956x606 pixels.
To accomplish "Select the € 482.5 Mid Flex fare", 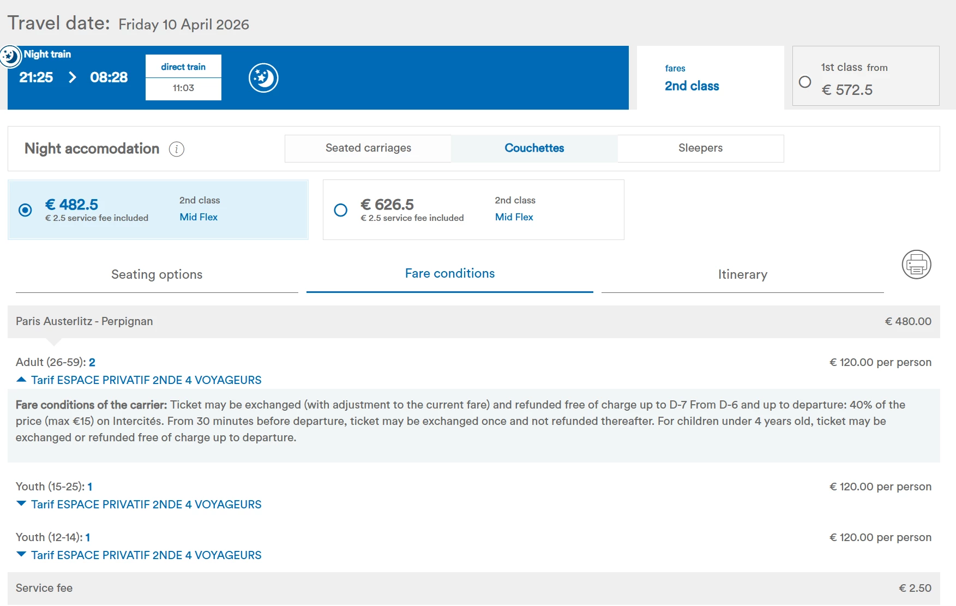I will 25,210.
